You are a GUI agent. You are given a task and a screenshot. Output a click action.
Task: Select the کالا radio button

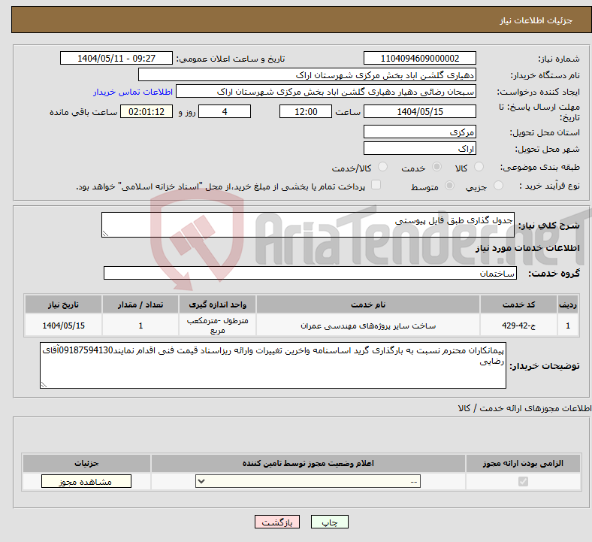pos(479,167)
